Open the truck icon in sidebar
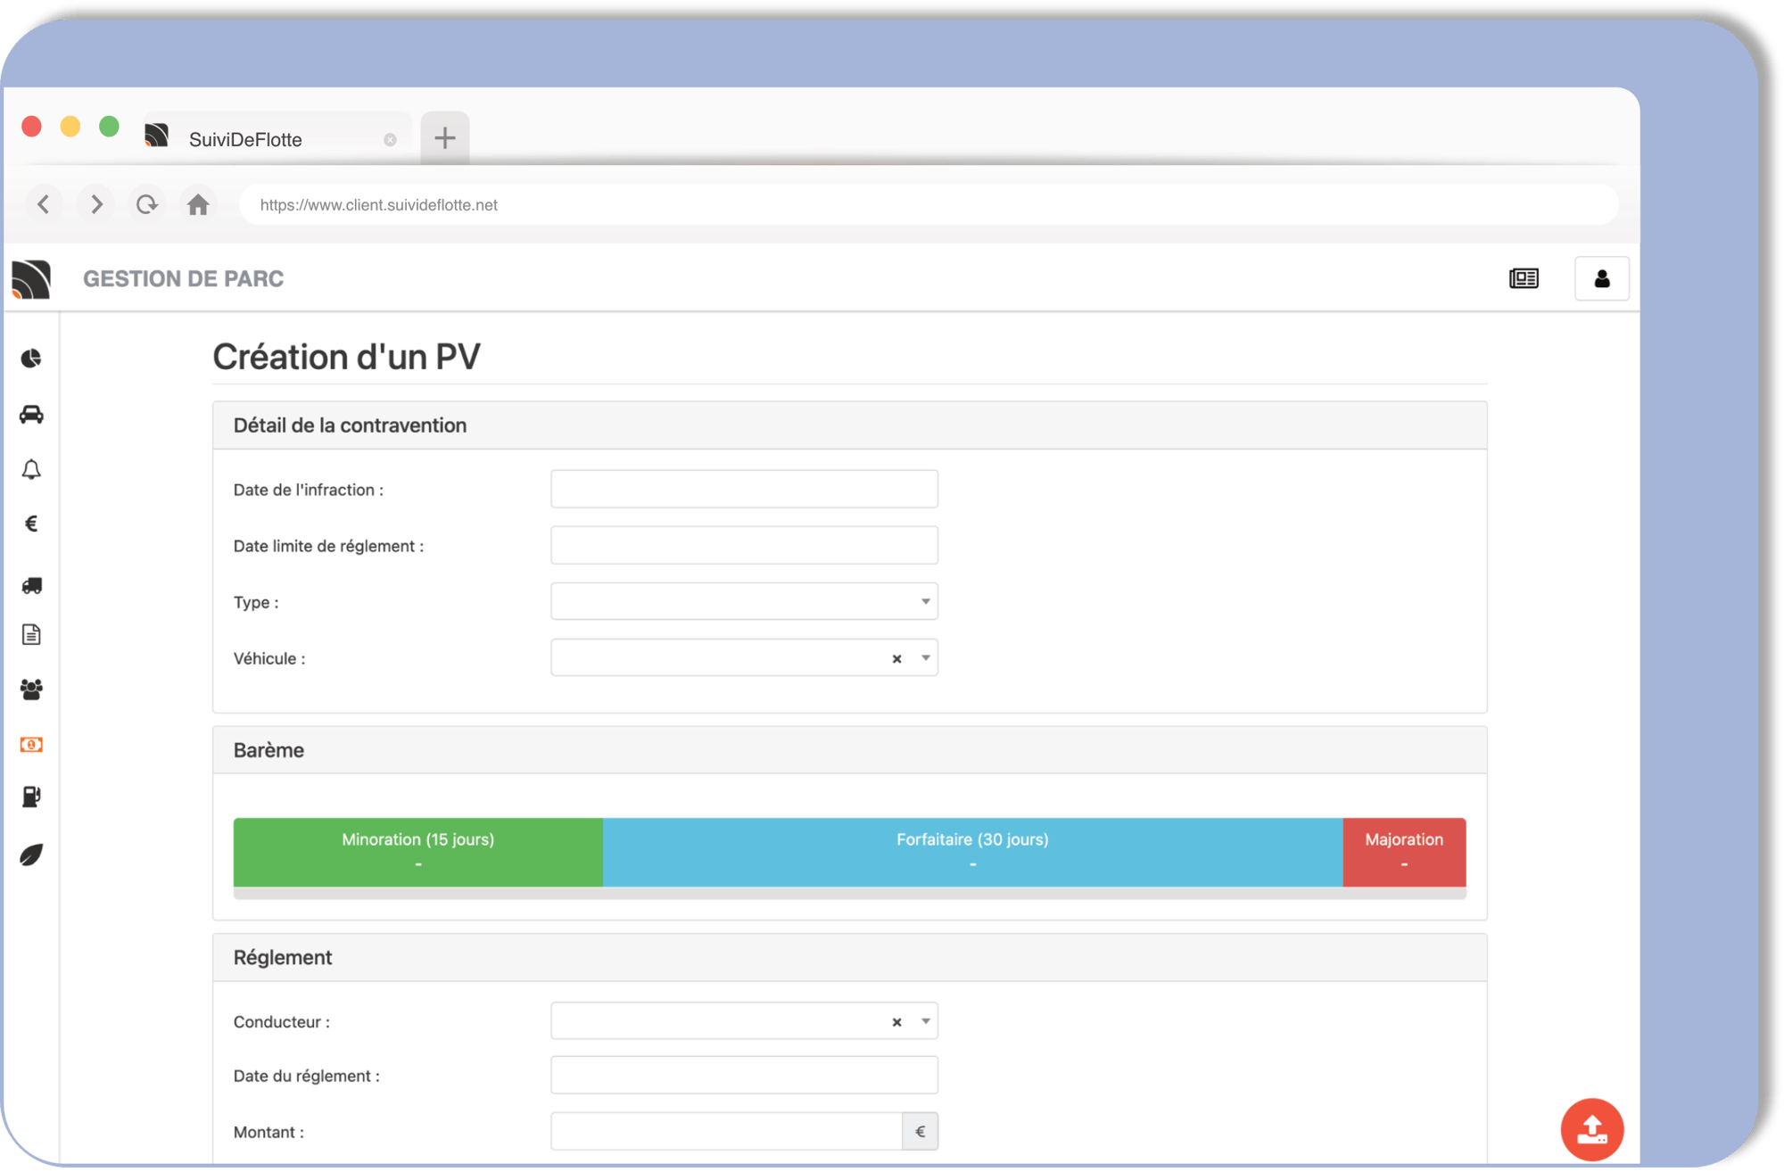 (x=31, y=585)
